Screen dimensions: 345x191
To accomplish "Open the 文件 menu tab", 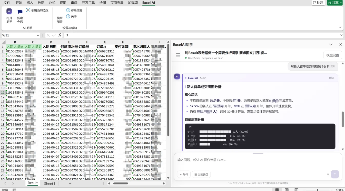I will pyautogui.click(x=7, y=3).
